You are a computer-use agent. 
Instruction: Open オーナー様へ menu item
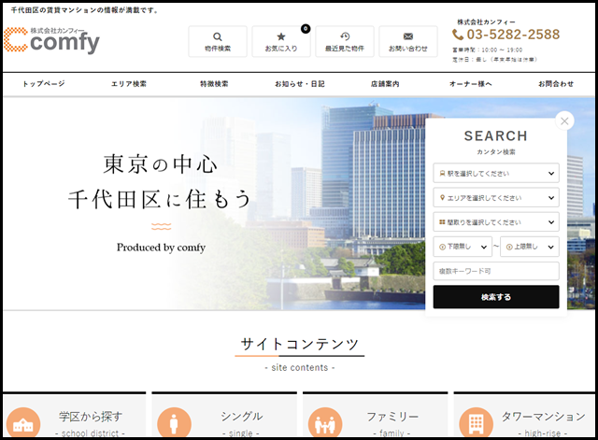pyautogui.click(x=471, y=84)
